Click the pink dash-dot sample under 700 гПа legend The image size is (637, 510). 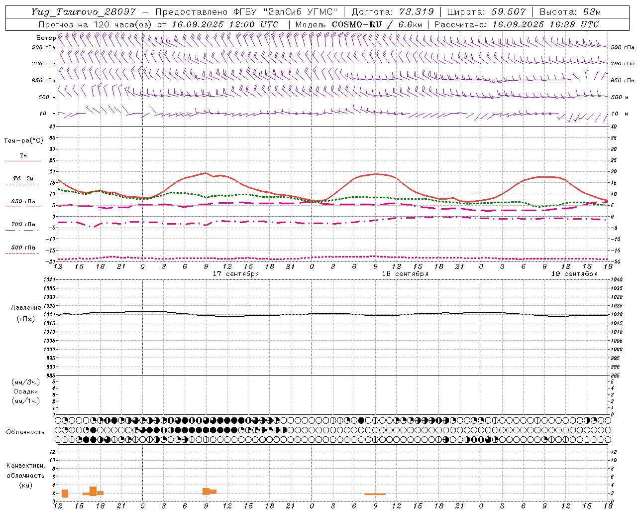coord(22,230)
